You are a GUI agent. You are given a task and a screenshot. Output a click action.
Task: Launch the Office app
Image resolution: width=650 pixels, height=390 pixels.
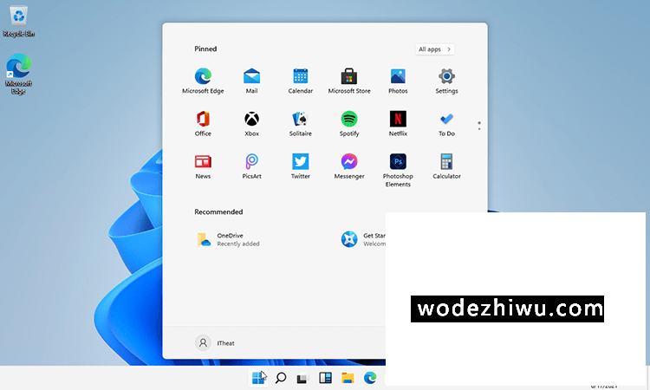pos(203,124)
